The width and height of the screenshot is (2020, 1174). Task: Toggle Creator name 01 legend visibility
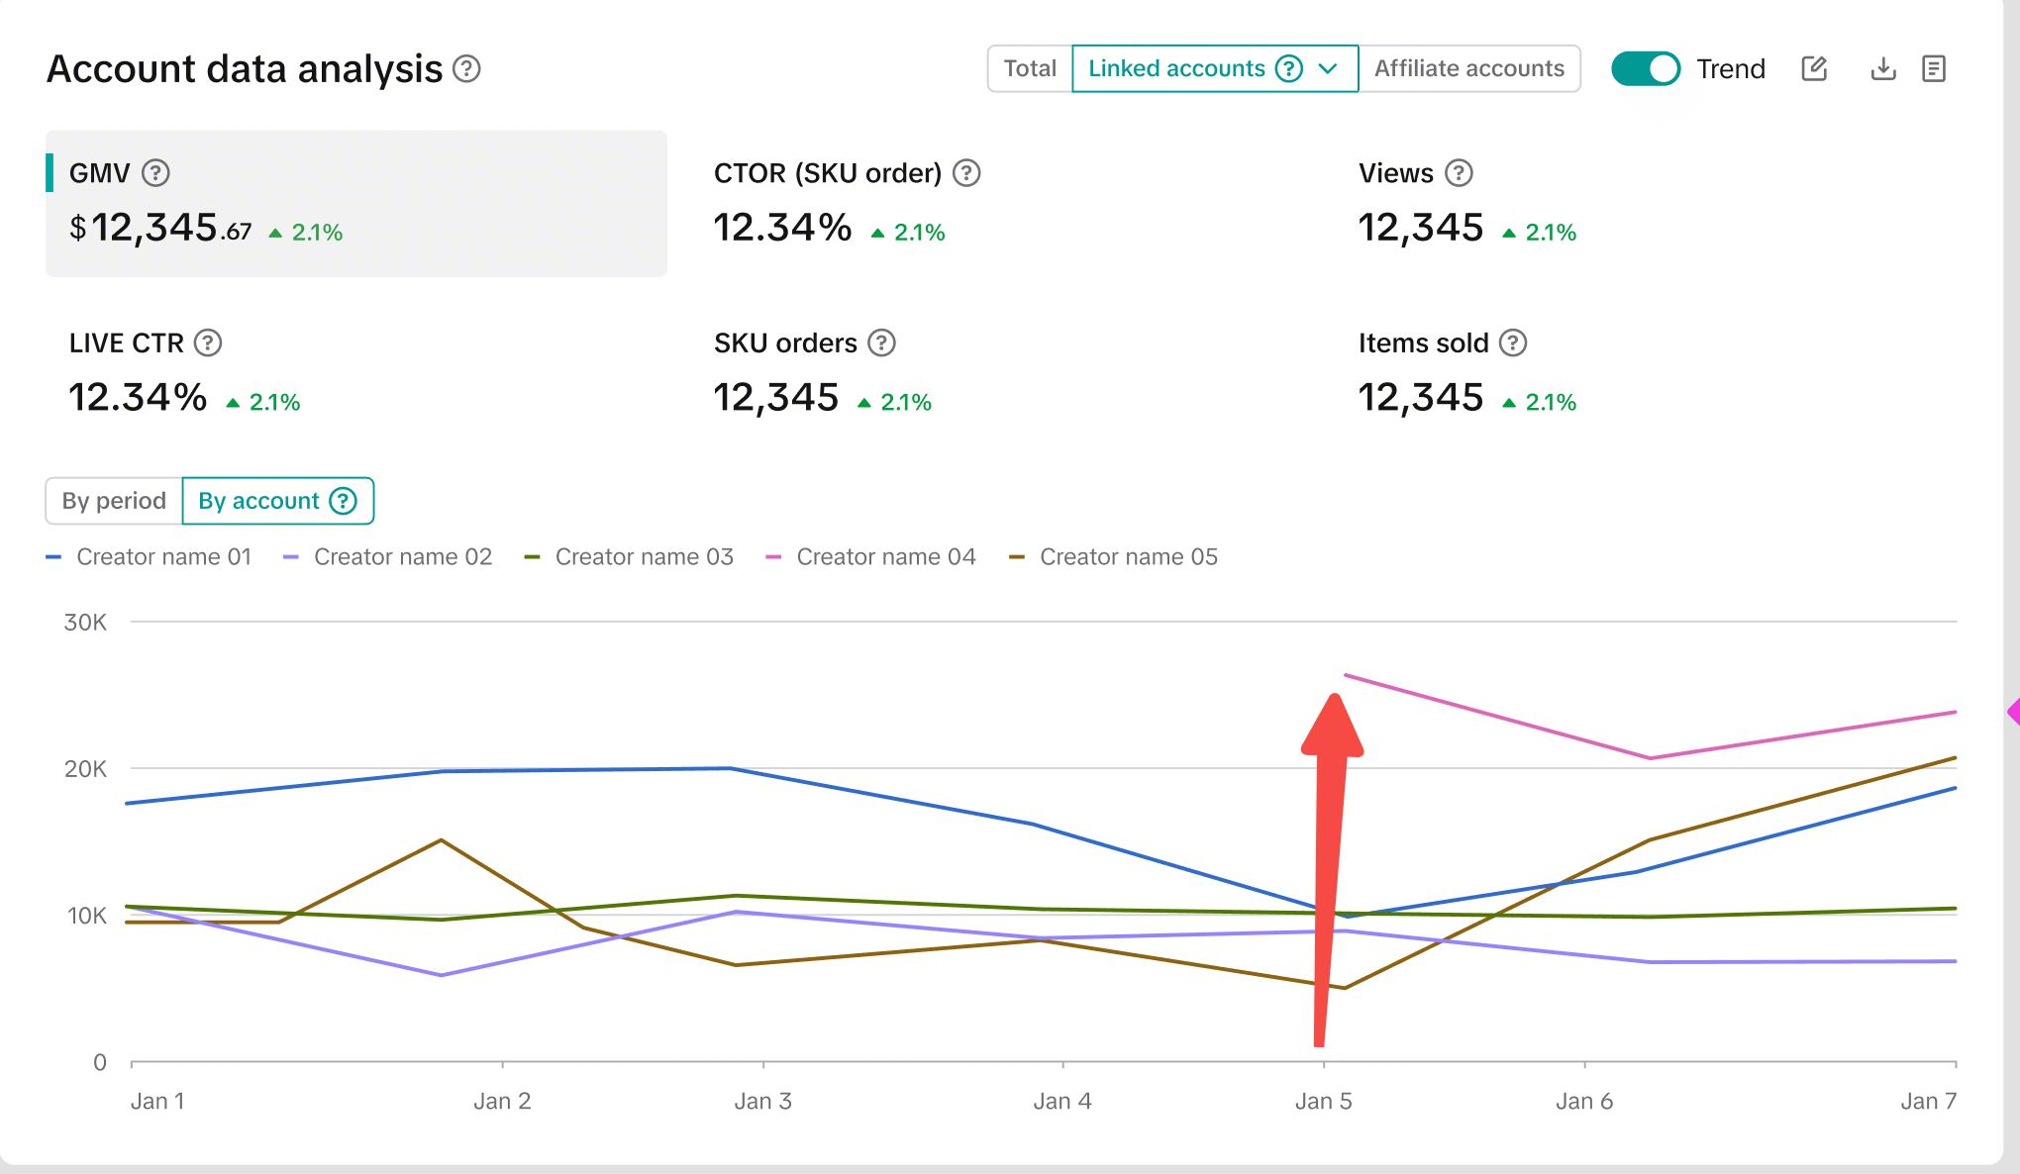tap(163, 557)
